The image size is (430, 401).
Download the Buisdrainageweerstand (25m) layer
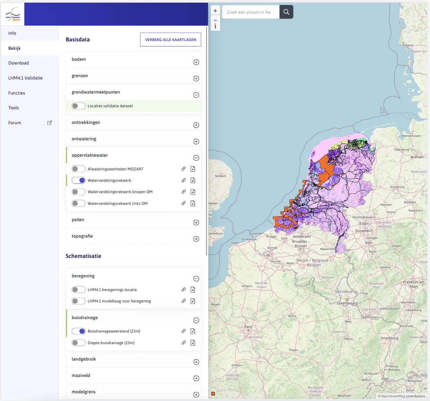[193, 331]
